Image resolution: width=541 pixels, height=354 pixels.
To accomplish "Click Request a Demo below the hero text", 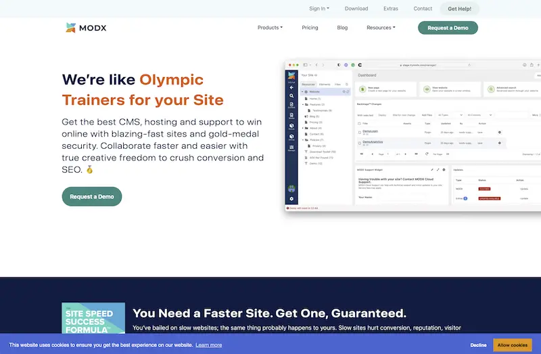I will [92, 196].
